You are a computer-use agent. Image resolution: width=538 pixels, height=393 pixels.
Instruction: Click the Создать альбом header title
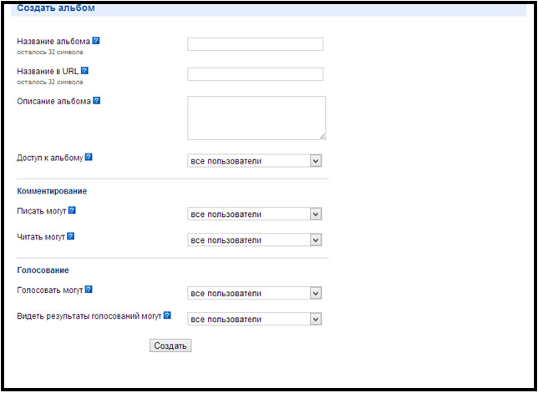[56, 8]
